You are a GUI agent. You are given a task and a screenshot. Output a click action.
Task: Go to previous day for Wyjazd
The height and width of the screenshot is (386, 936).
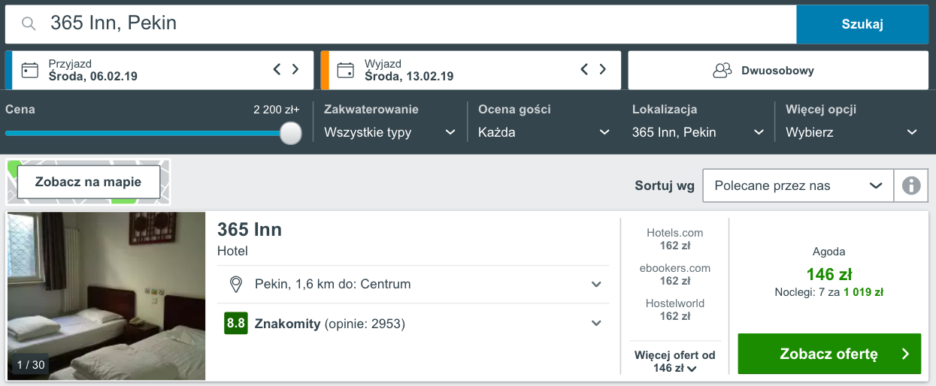click(584, 70)
